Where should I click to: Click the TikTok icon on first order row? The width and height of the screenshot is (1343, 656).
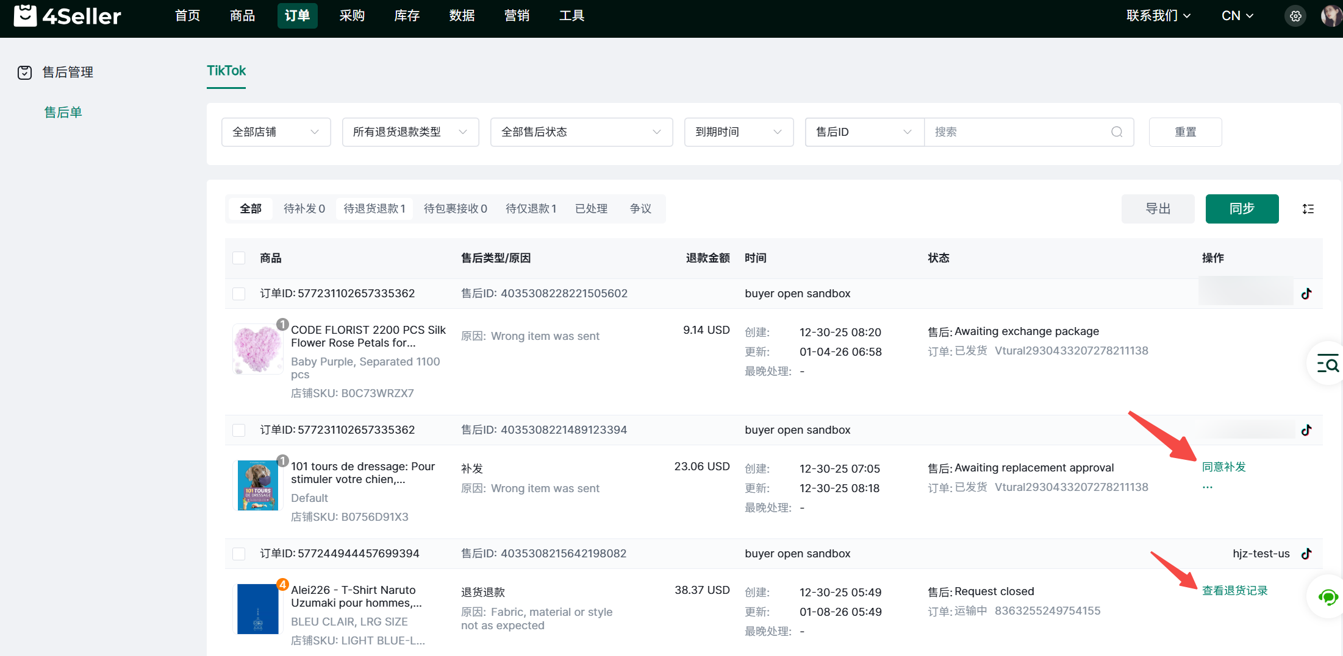coord(1306,294)
